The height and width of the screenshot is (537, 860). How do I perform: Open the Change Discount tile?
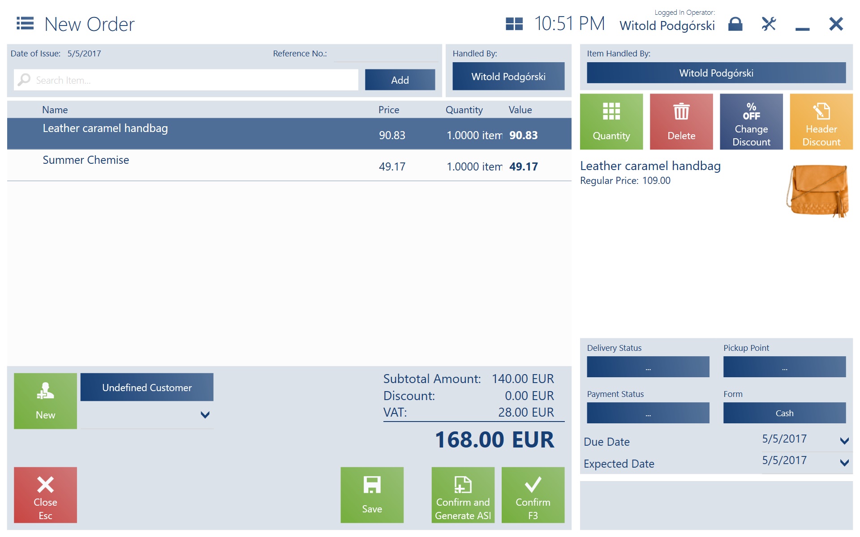click(751, 121)
